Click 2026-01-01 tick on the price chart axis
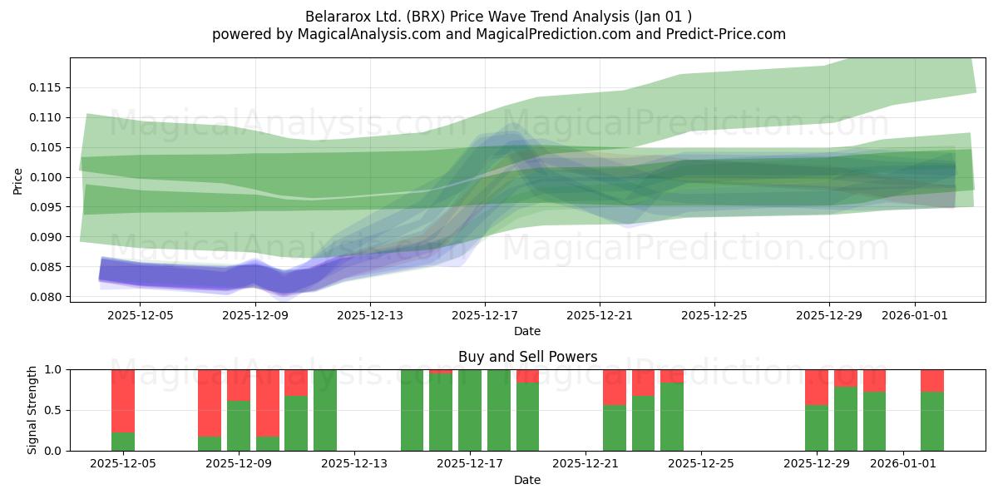The height and width of the screenshot is (499, 998). (x=915, y=315)
